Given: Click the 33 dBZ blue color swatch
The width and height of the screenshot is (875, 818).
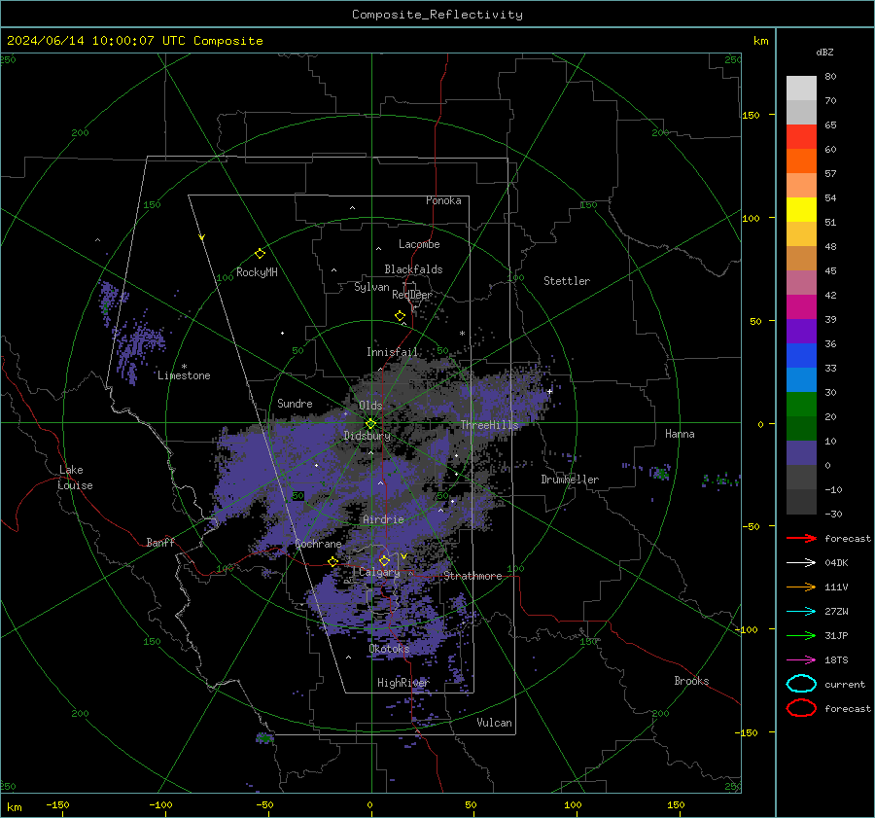Looking at the screenshot, I should click(801, 379).
